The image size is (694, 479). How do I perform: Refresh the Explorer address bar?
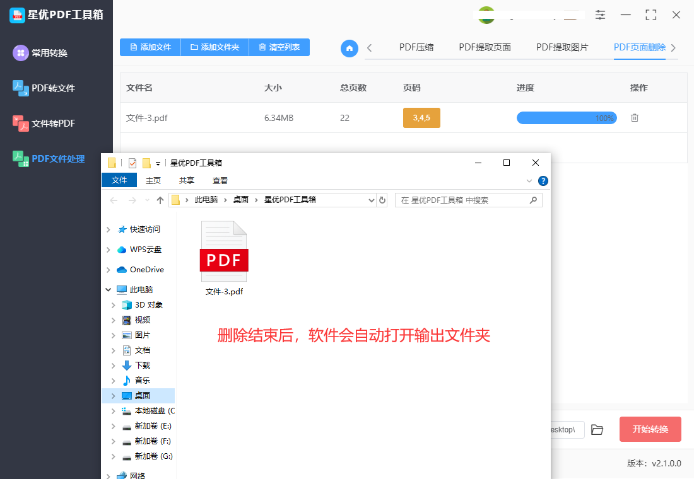coord(382,200)
